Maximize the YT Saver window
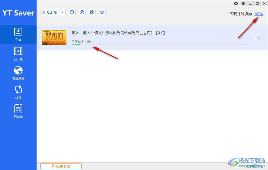Image resolution: width=268 pixels, height=170 pixels. [257, 3]
